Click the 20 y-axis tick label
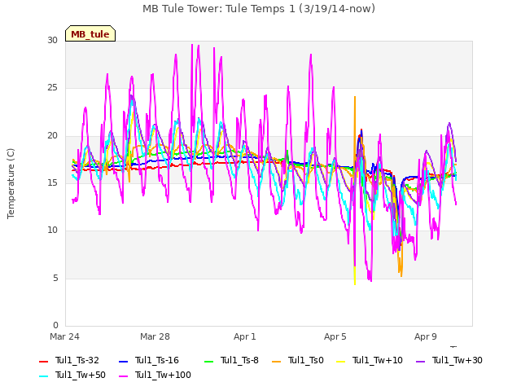The height and width of the screenshot is (391, 521). [x=52, y=135]
